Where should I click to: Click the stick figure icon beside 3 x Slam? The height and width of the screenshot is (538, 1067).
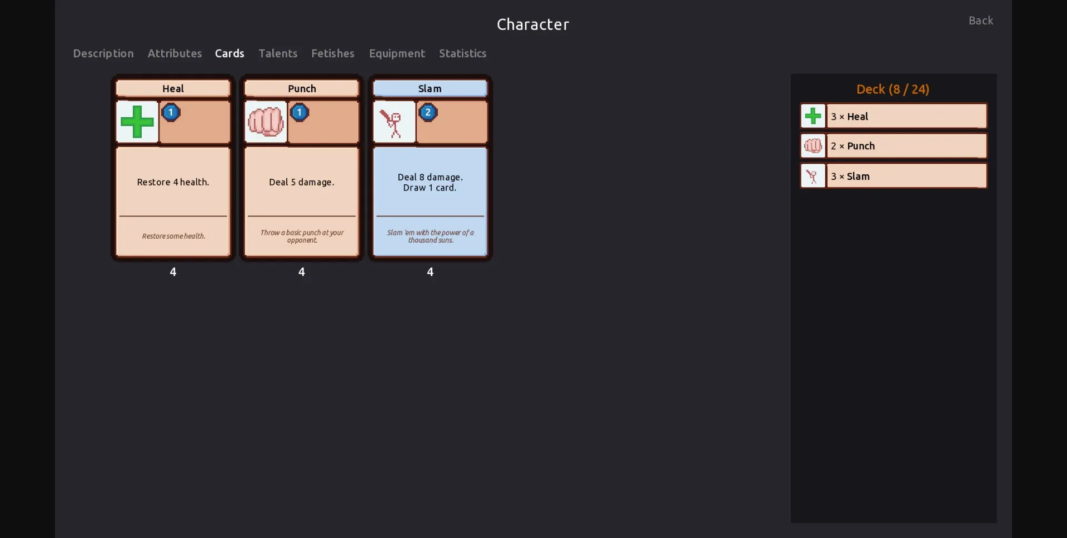813,175
